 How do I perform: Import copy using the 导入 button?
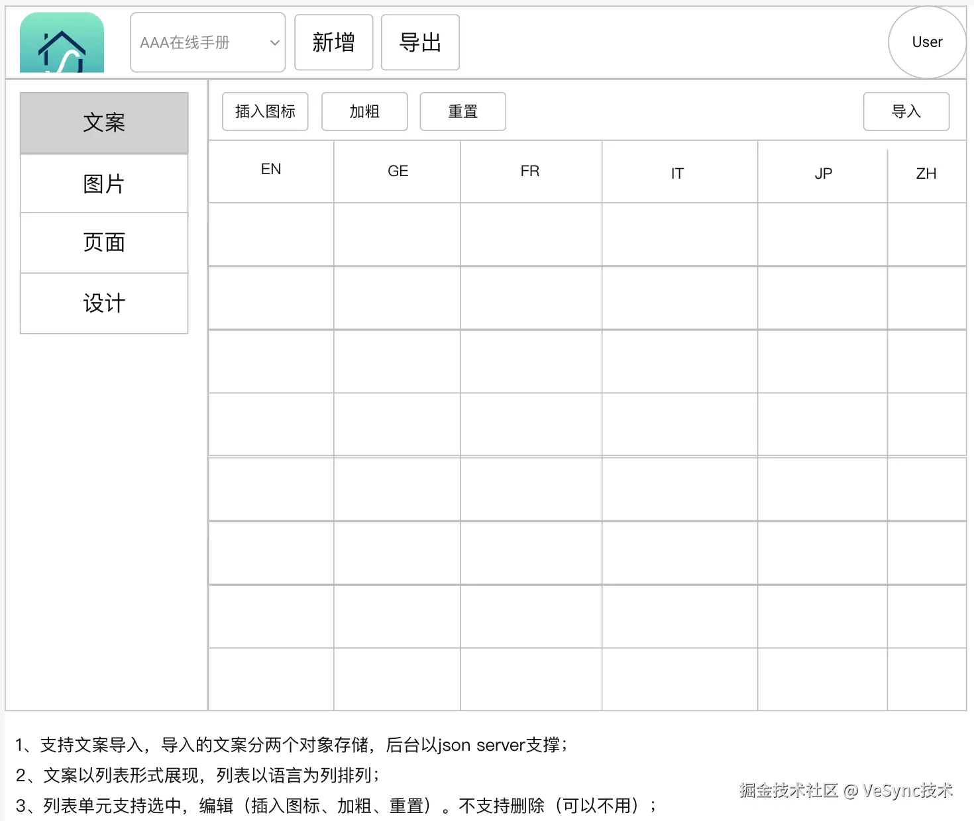click(906, 111)
